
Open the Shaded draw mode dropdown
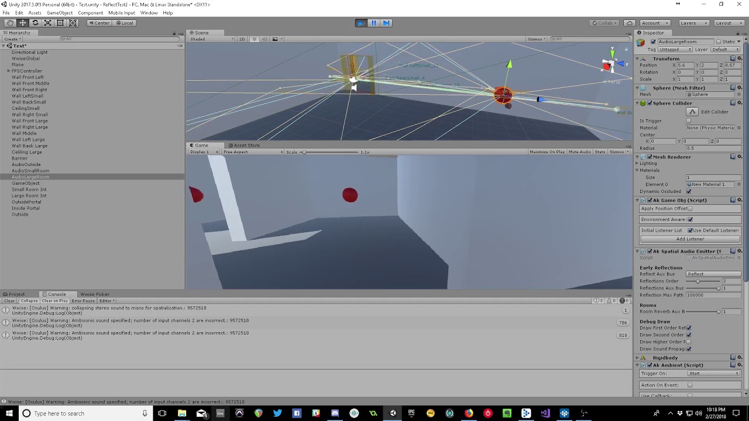pos(212,39)
